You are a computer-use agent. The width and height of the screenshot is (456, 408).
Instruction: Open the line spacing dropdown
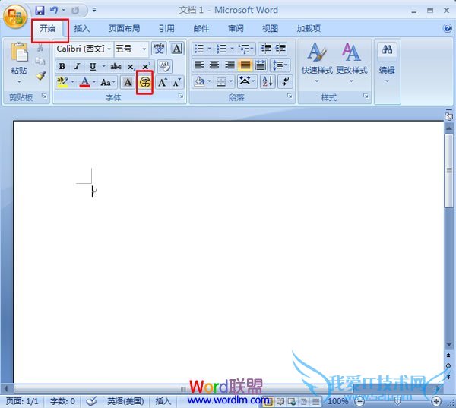coord(280,65)
